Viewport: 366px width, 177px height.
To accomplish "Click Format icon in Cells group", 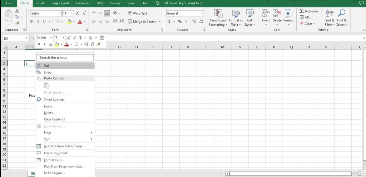I will point(288,13).
